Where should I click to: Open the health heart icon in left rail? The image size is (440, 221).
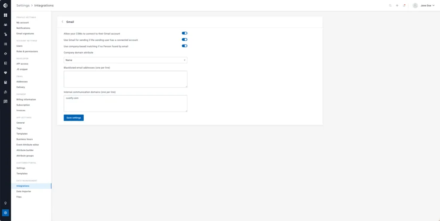(5, 73)
